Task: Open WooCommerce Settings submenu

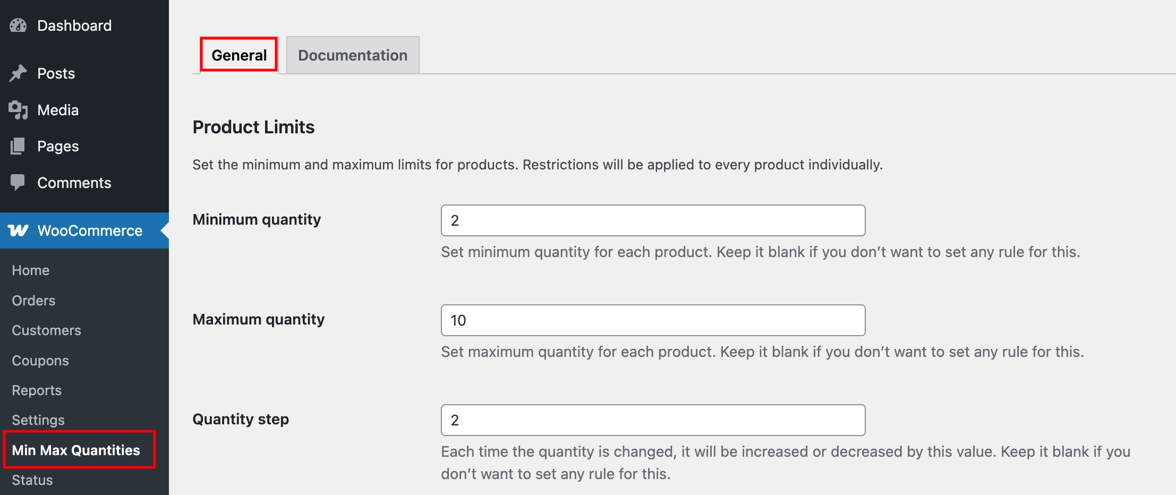Action: [x=38, y=420]
